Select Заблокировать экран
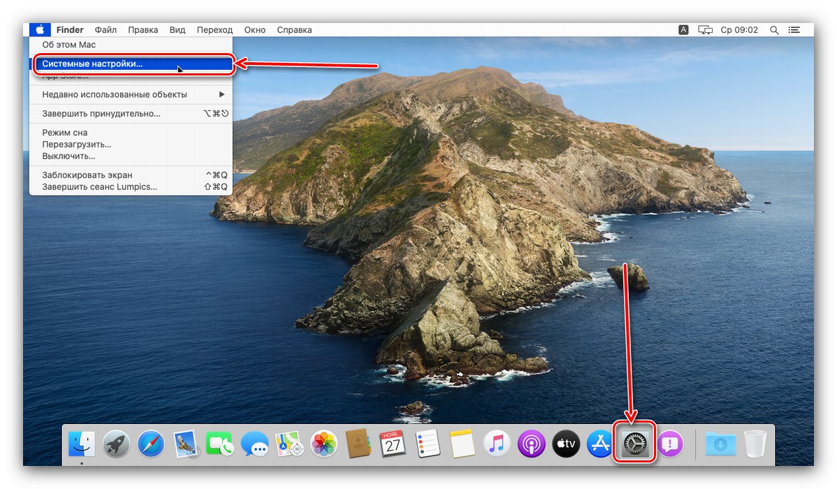The image size is (837, 489). pyautogui.click(x=131, y=175)
